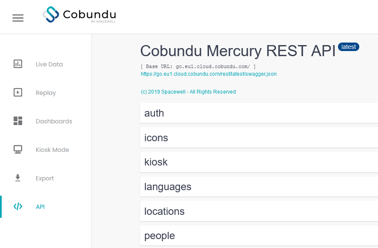Open the hamburger menu

point(18,18)
